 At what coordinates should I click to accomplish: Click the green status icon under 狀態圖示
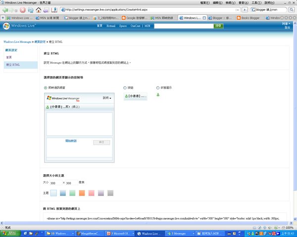158,95
